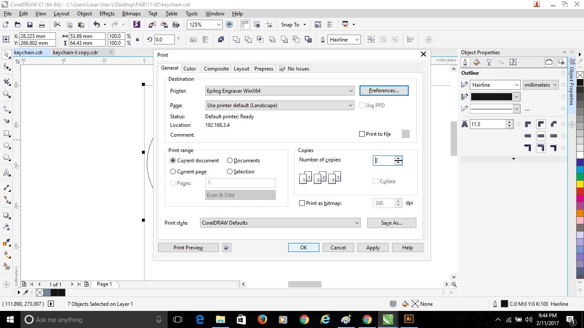This screenshot has width=584, height=328.
Task: Open the Transparency tab in Object Properties
Action: pyautogui.click(x=489, y=62)
